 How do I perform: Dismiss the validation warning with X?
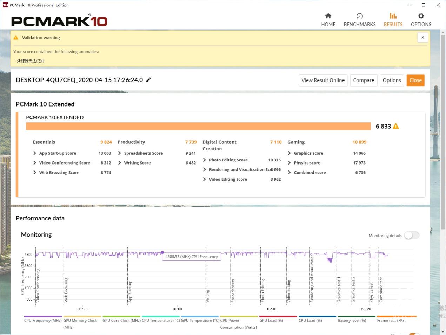pos(422,37)
